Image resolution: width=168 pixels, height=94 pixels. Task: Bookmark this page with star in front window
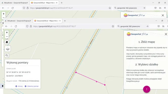click(113, 26)
